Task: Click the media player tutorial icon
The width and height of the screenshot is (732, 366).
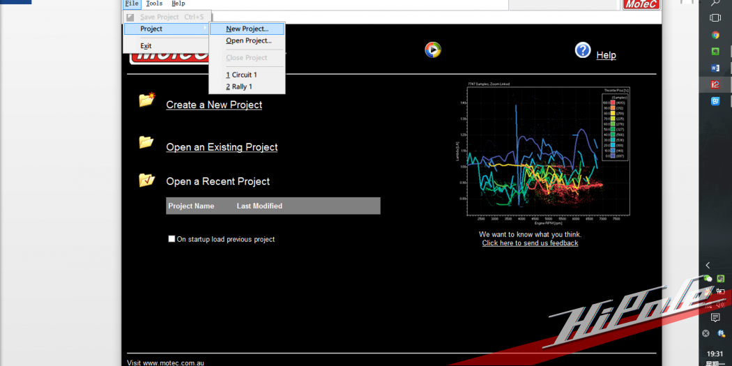Action: 433,49
